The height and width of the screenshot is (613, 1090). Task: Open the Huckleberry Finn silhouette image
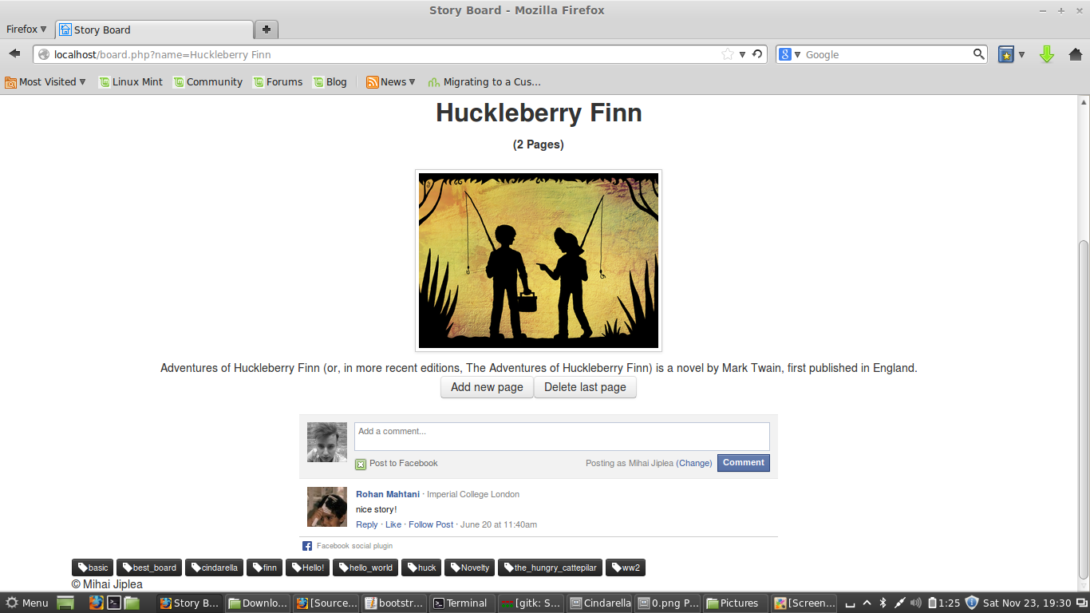click(539, 260)
